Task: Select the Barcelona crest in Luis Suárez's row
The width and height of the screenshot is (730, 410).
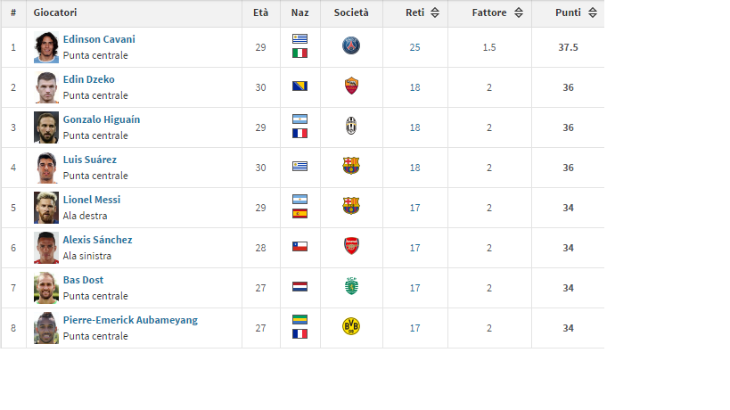Action: pos(351,167)
